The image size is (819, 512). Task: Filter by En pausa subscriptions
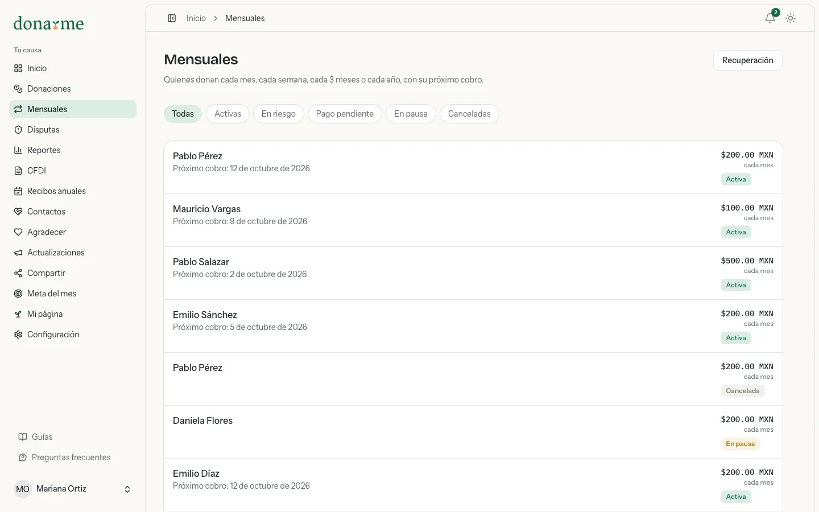pos(411,114)
